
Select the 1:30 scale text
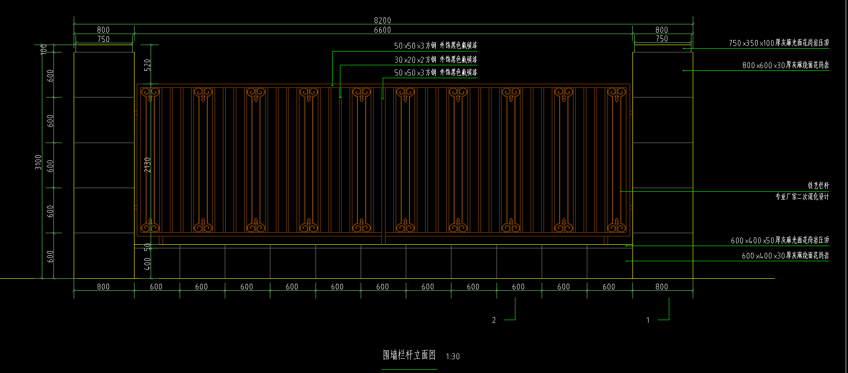coord(453,356)
